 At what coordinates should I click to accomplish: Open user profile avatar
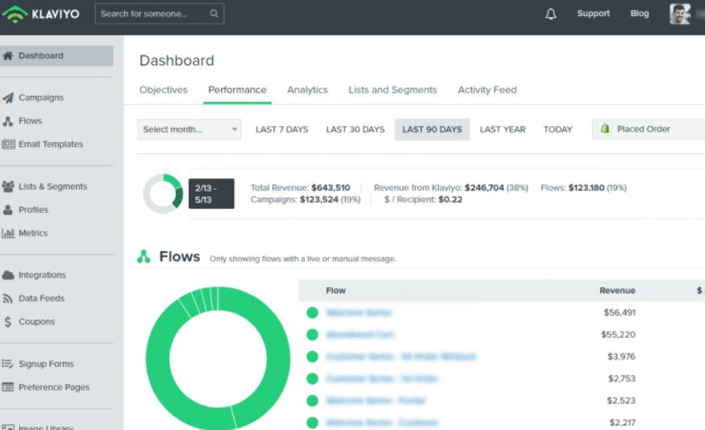click(679, 14)
